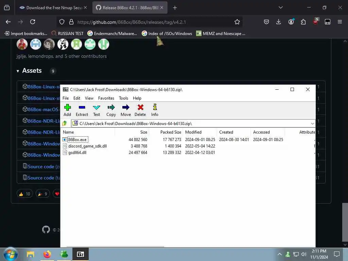348x261 pixels.
Task: Open the Firefox account icon
Action: (291, 22)
